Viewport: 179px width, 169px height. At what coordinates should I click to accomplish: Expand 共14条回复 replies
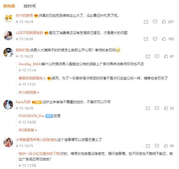(x=29, y=92)
